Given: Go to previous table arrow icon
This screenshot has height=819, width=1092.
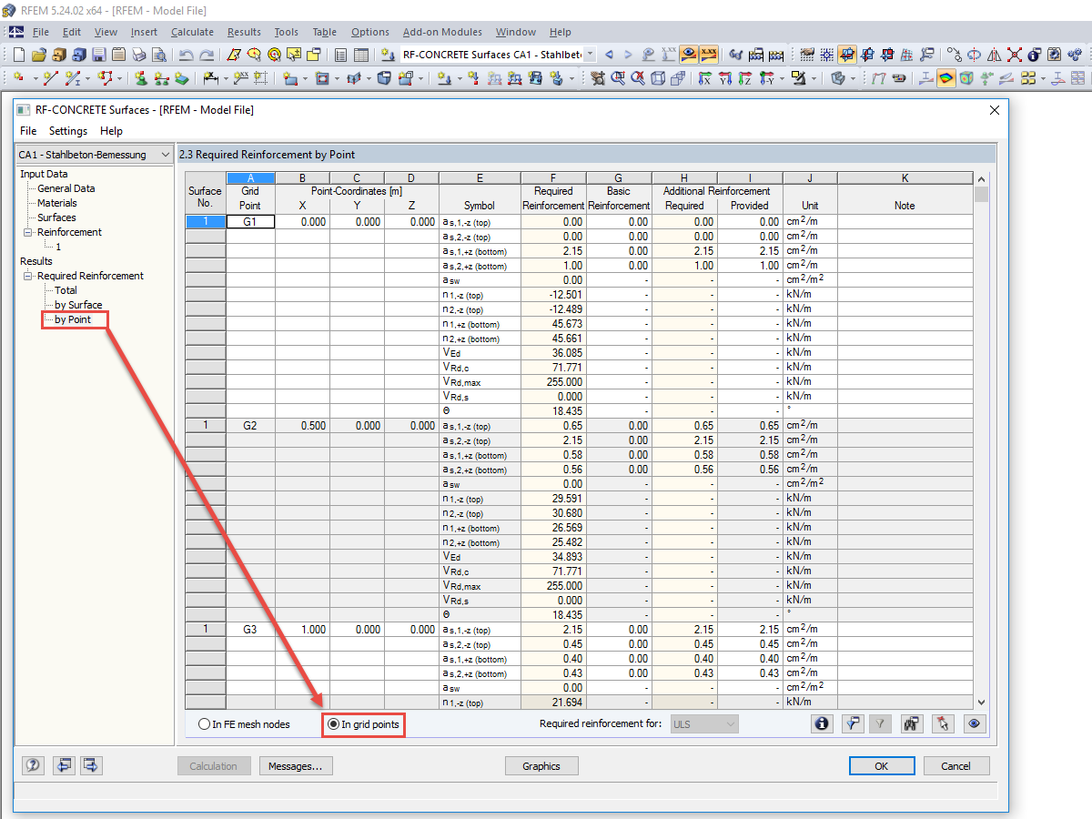Looking at the screenshot, I should coord(63,765).
